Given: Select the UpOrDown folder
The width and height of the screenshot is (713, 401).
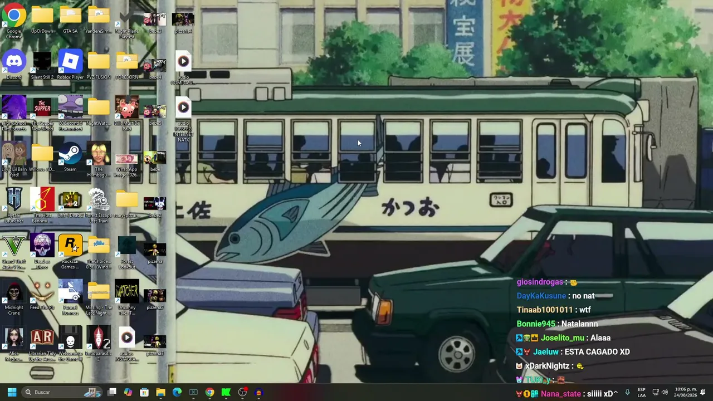Looking at the screenshot, I should click(42, 20).
